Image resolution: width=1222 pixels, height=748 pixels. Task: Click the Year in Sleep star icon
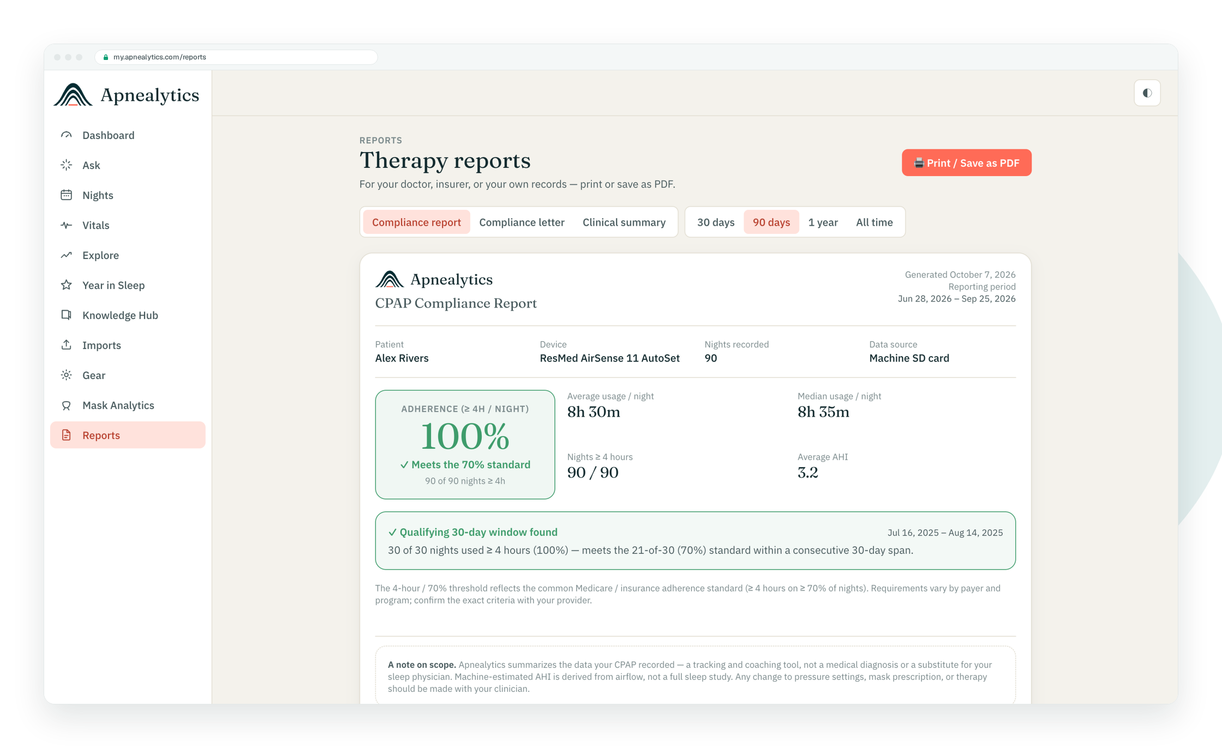tap(66, 285)
